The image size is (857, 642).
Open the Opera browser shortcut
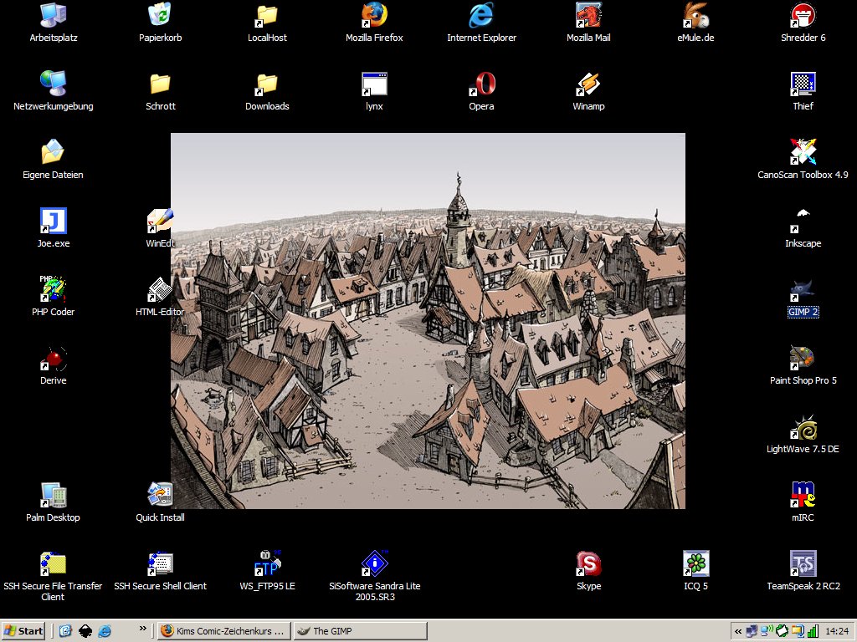(x=481, y=84)
